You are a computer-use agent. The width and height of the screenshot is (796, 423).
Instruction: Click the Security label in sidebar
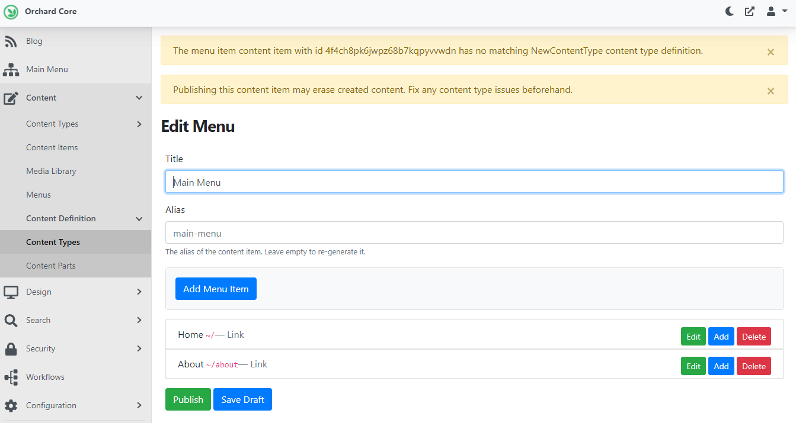(x=40, y=349)
